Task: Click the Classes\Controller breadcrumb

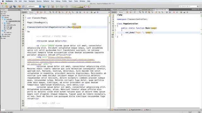Action: coord(120,110)
